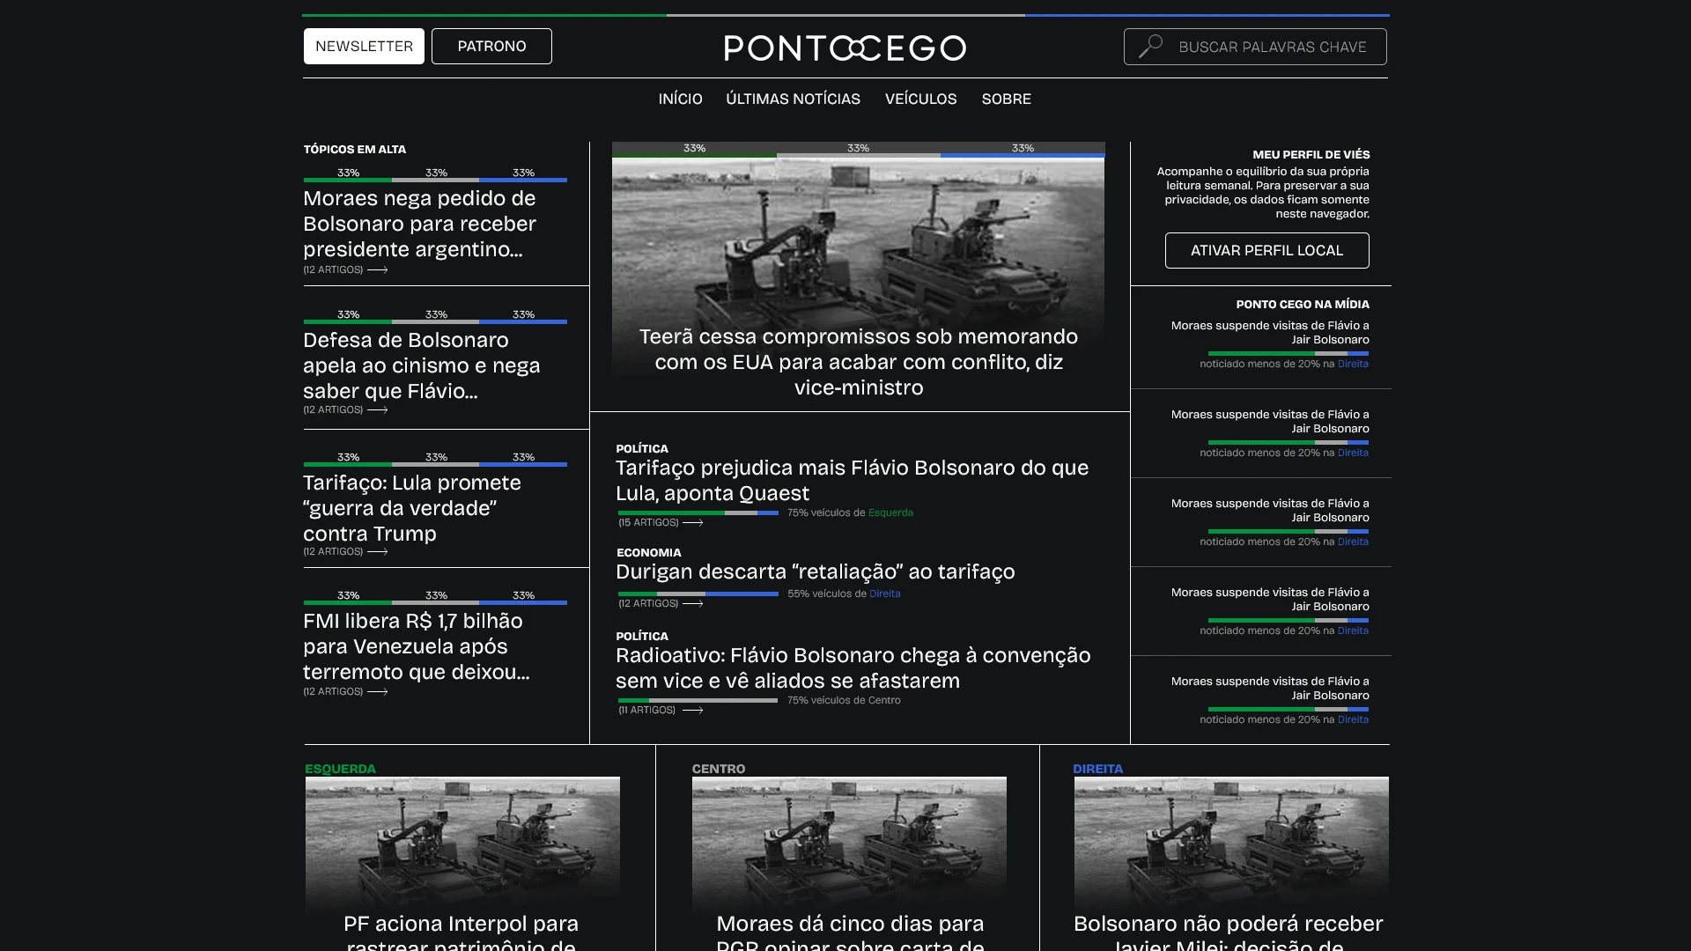This screenshot has height=951, width=1691.
Task: Click arrow under Durigan descarta headline
Action: [x=693, y=604]
